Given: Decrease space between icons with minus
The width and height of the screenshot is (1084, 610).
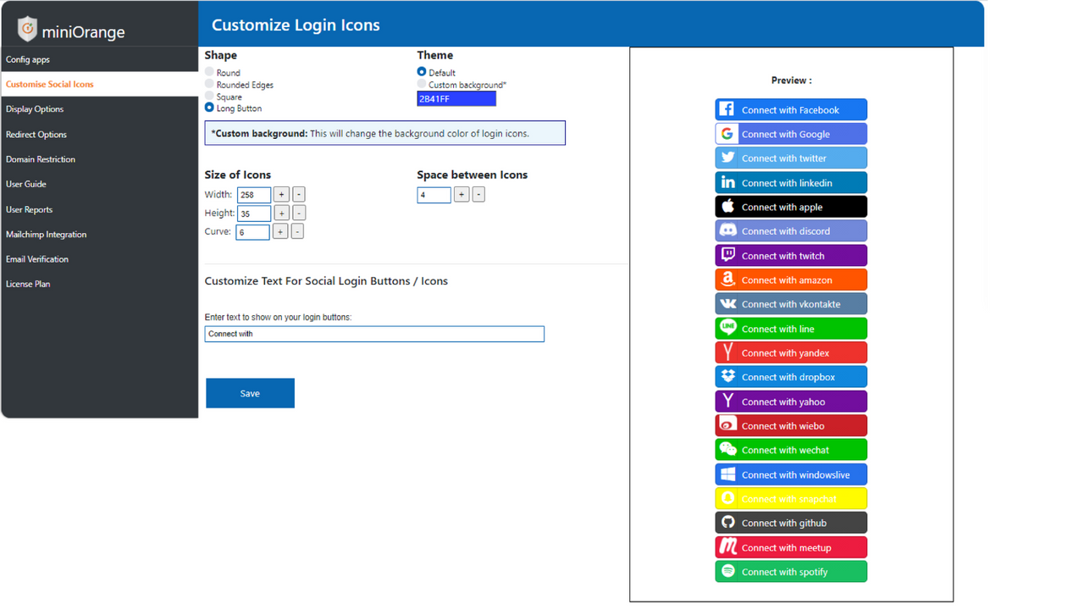Looking at the screenshot, I should [x=478, y=195].
